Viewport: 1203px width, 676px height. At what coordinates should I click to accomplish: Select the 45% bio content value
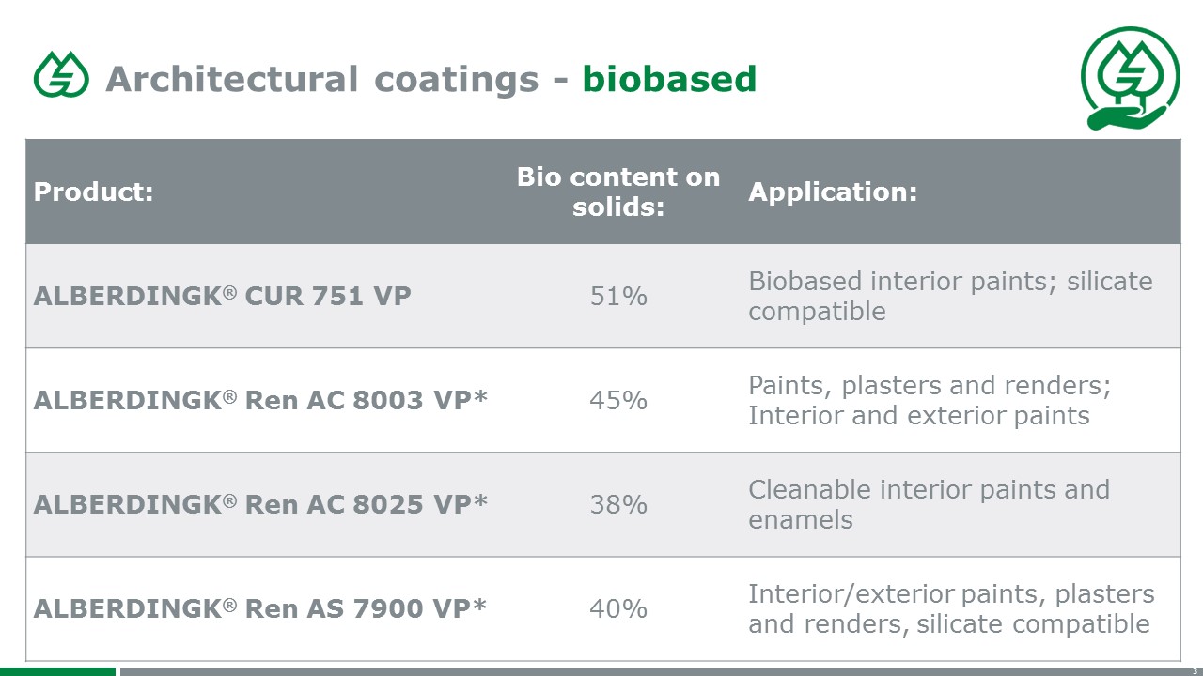(618, 401)
